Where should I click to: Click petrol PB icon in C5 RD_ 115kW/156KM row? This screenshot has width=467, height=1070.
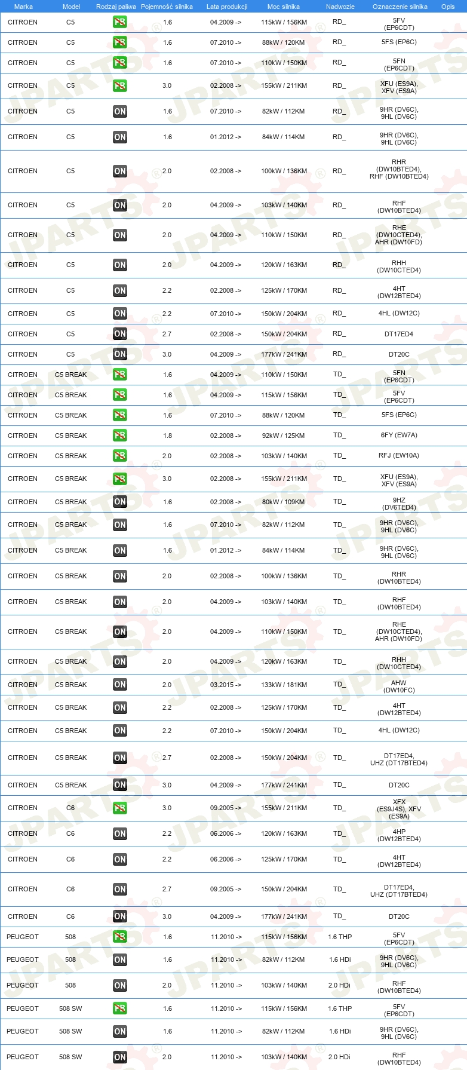click(120, 22)
